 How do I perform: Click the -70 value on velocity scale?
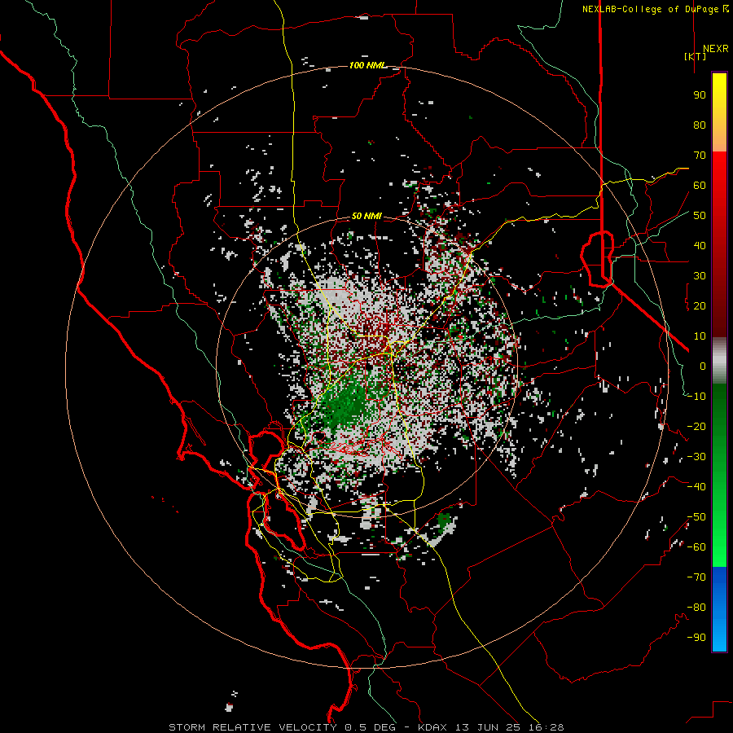tap(696, 577)
